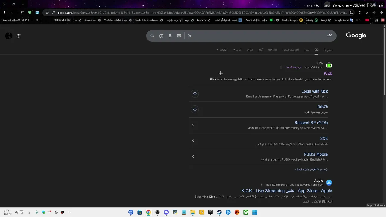Click the green Kick favicon in first result
The image size is (386, 217).
click(329, 65)
